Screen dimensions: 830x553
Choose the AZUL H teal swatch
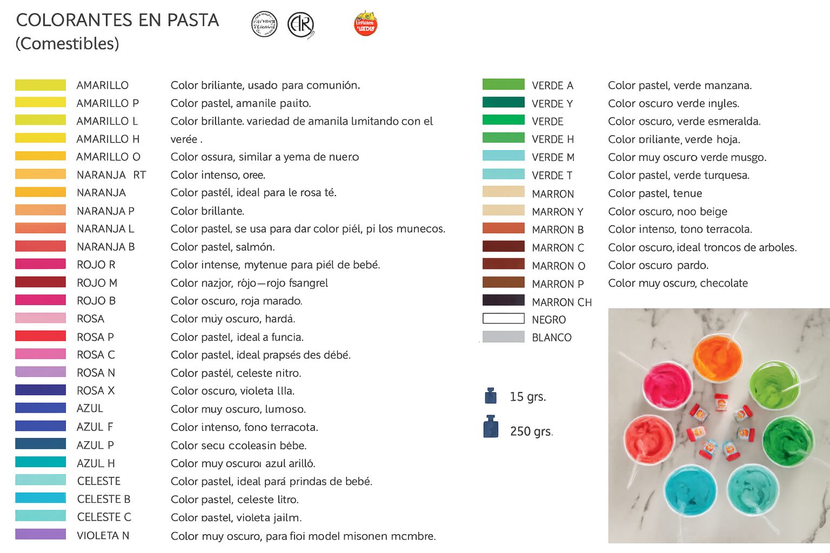tap(41, 462)
